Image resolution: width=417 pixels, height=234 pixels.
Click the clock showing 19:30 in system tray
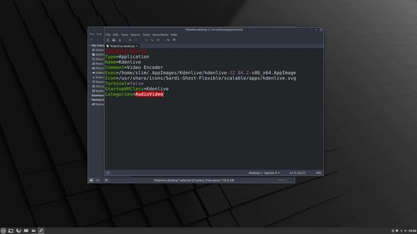click(412, 231)
